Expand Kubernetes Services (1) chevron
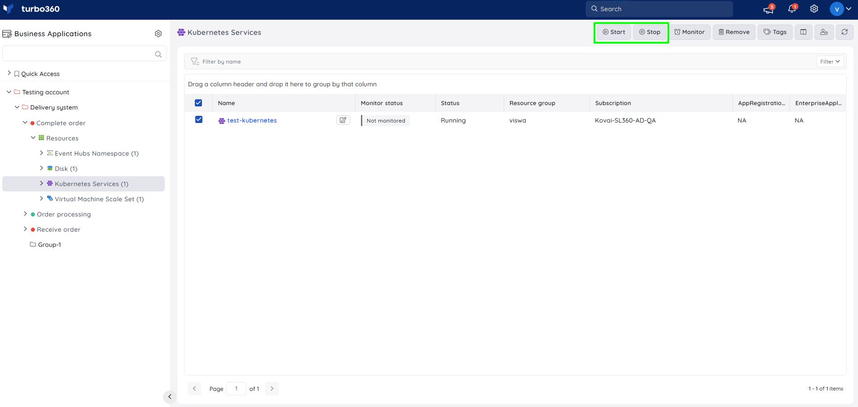The image size is (858, 407). coord(42,183)
